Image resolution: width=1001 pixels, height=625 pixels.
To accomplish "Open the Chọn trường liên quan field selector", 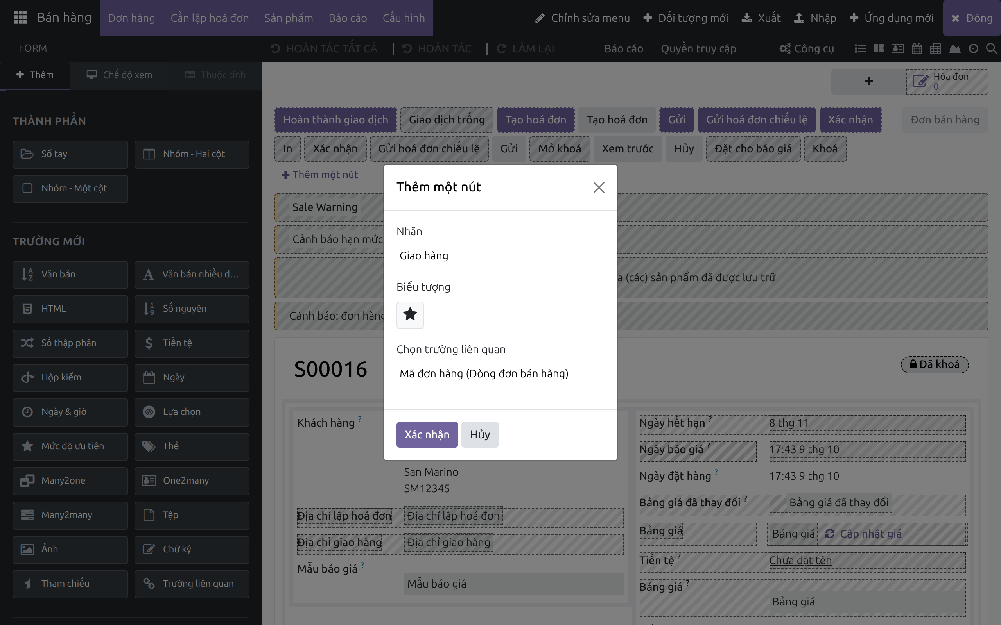I will click(x=500, y=374).
